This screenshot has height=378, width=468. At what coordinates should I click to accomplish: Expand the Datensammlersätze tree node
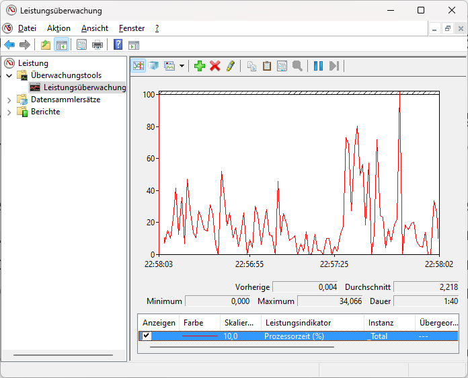pyautogui.click(x=9, y=100)
